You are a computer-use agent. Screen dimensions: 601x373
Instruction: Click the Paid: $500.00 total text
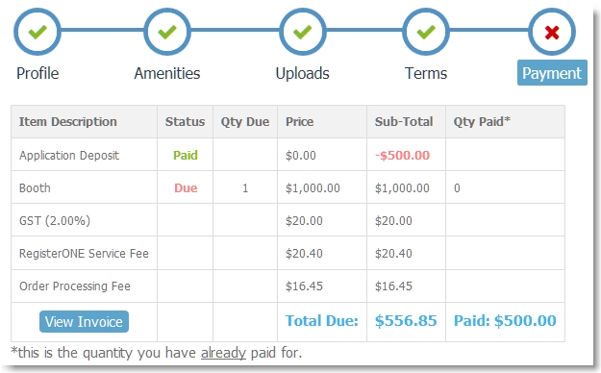pyautogui.click(x=505, y=320)
